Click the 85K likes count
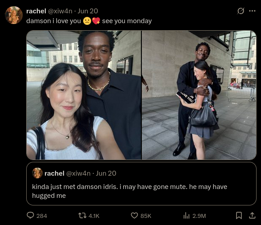The image size is (261, 225). pos(146,216)
